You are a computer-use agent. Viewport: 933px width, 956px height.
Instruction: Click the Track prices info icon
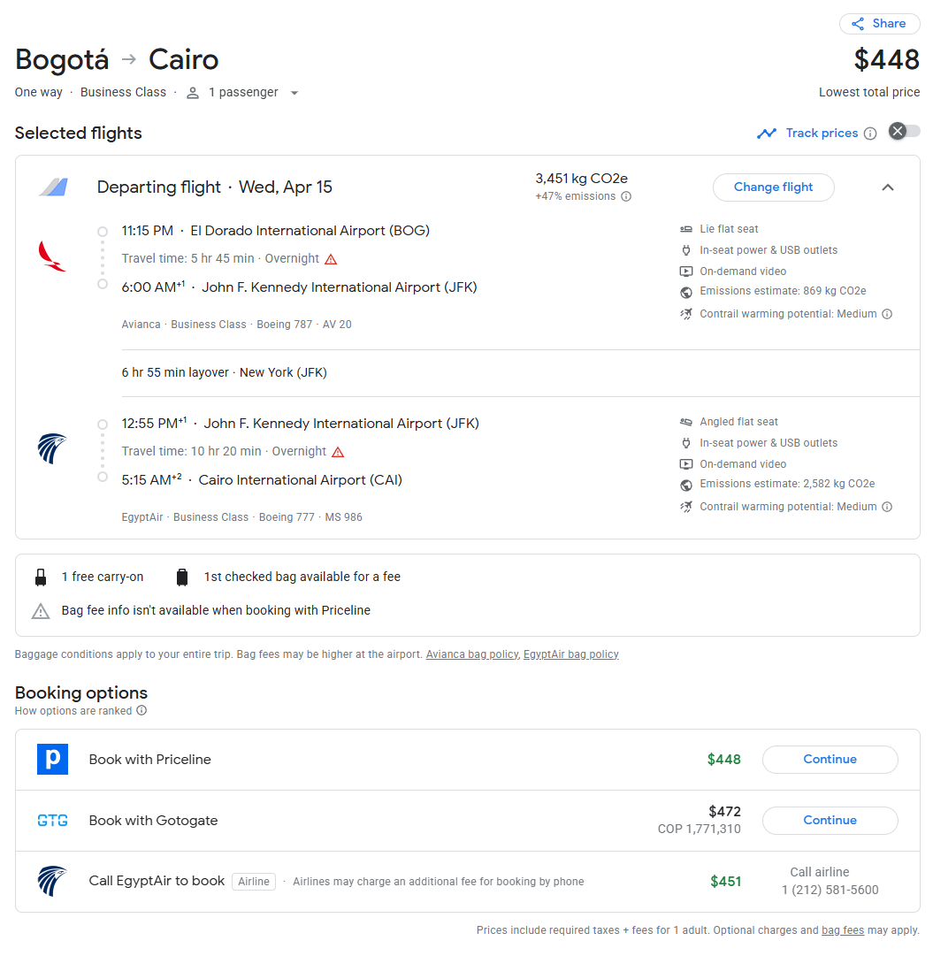(870, 134)
